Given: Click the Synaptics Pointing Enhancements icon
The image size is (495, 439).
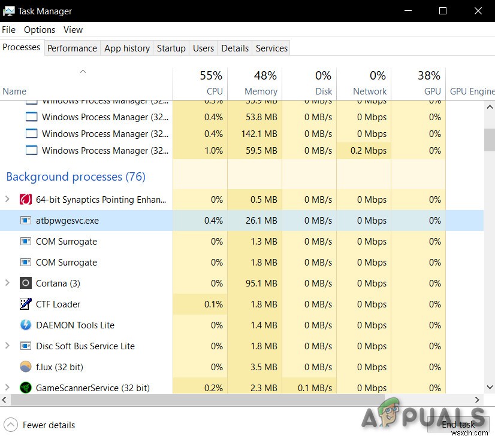Looking at the screenshot, I should 26,199.
